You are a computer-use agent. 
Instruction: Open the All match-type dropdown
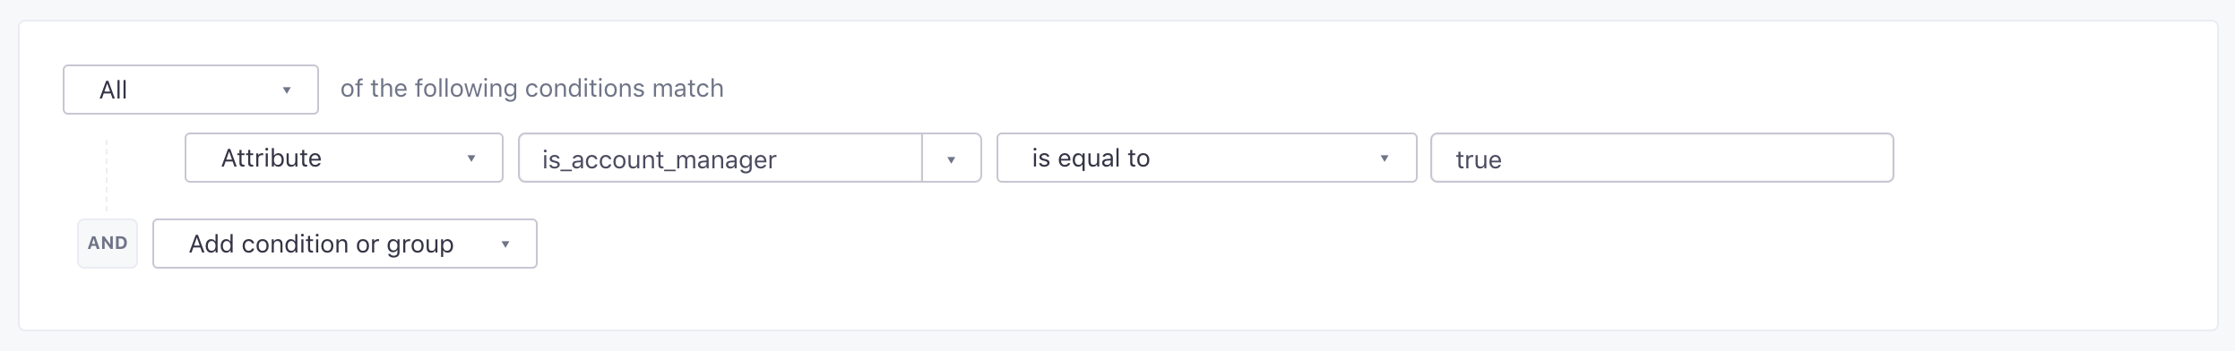[191, 90]
